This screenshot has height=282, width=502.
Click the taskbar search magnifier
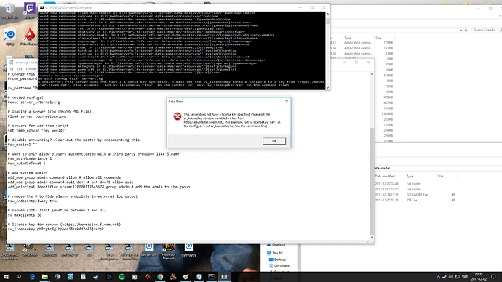click(19, 277)
